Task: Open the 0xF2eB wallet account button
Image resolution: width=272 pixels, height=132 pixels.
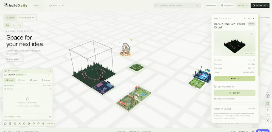Action: tap(260, 5)
